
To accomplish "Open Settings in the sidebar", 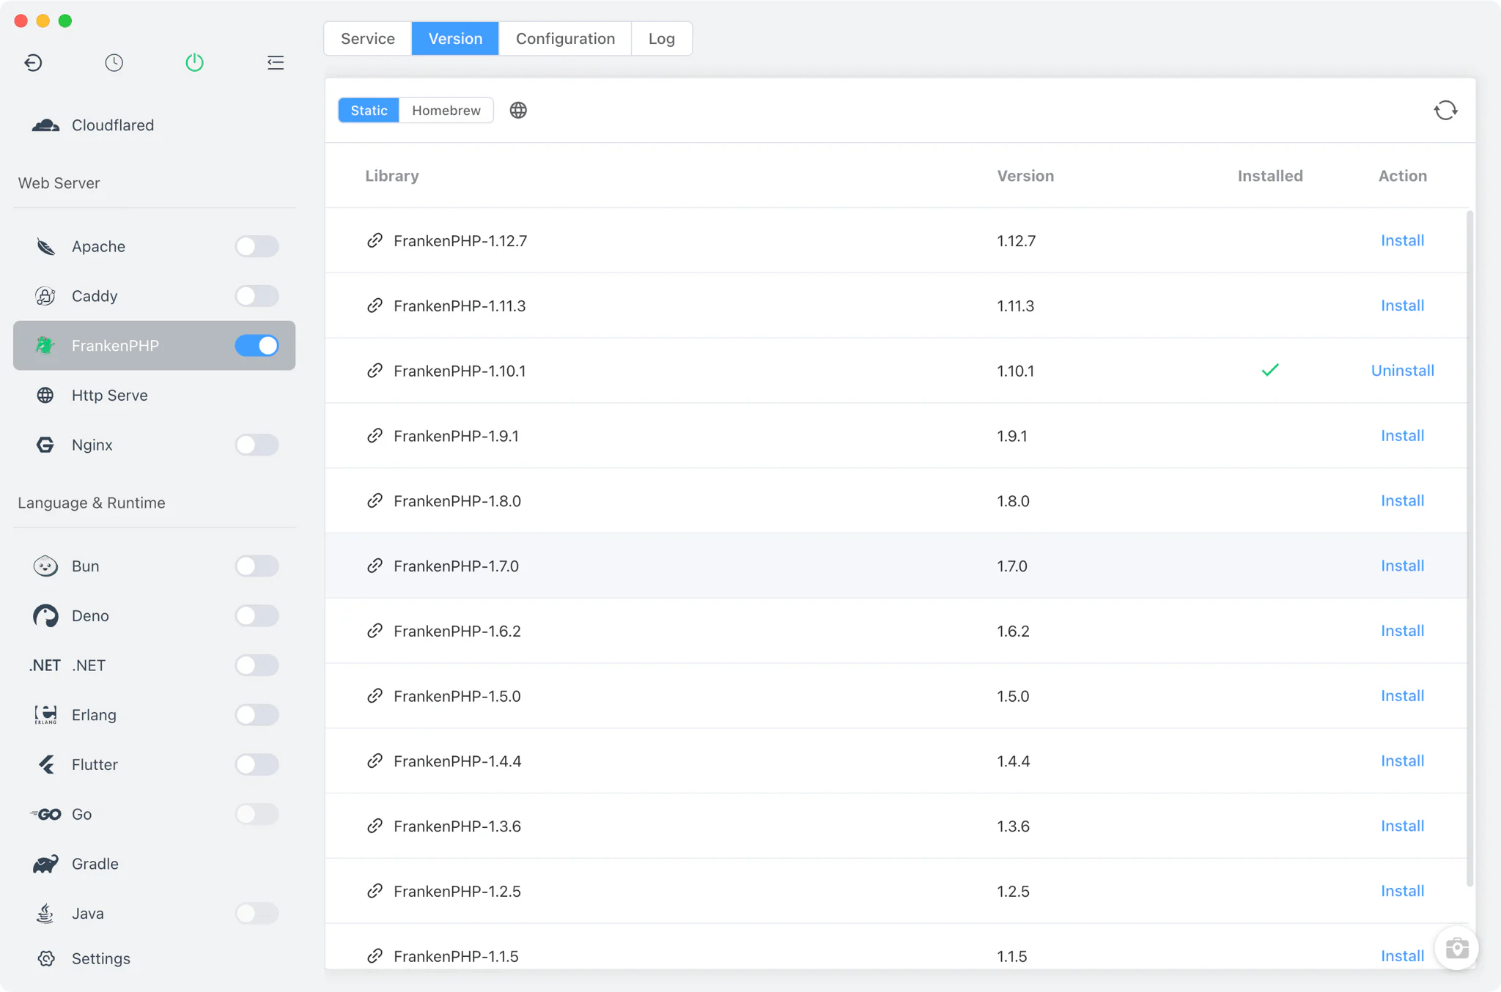I will pos(154,958).
